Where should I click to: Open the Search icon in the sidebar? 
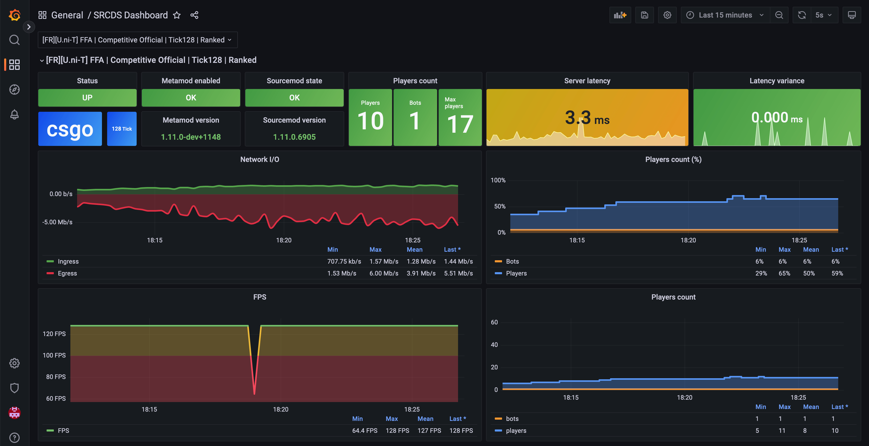(x=14, y=40)
